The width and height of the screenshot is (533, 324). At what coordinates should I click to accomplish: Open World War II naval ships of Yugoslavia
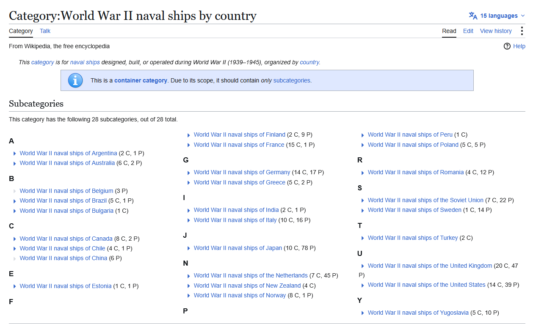(418, 313)
